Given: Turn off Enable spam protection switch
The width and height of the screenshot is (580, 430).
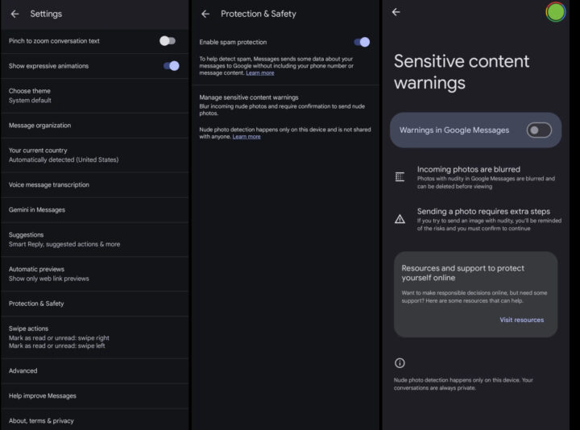Looking at the screenshot, I should [x=362, y=42].
